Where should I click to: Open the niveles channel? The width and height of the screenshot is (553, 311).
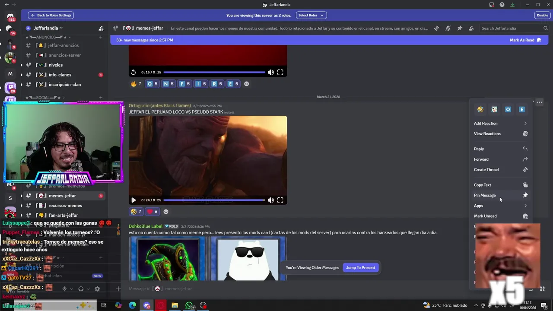click(55, 65)
